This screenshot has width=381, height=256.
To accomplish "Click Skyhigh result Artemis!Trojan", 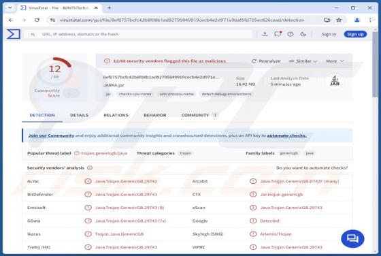I will [276, 234].
